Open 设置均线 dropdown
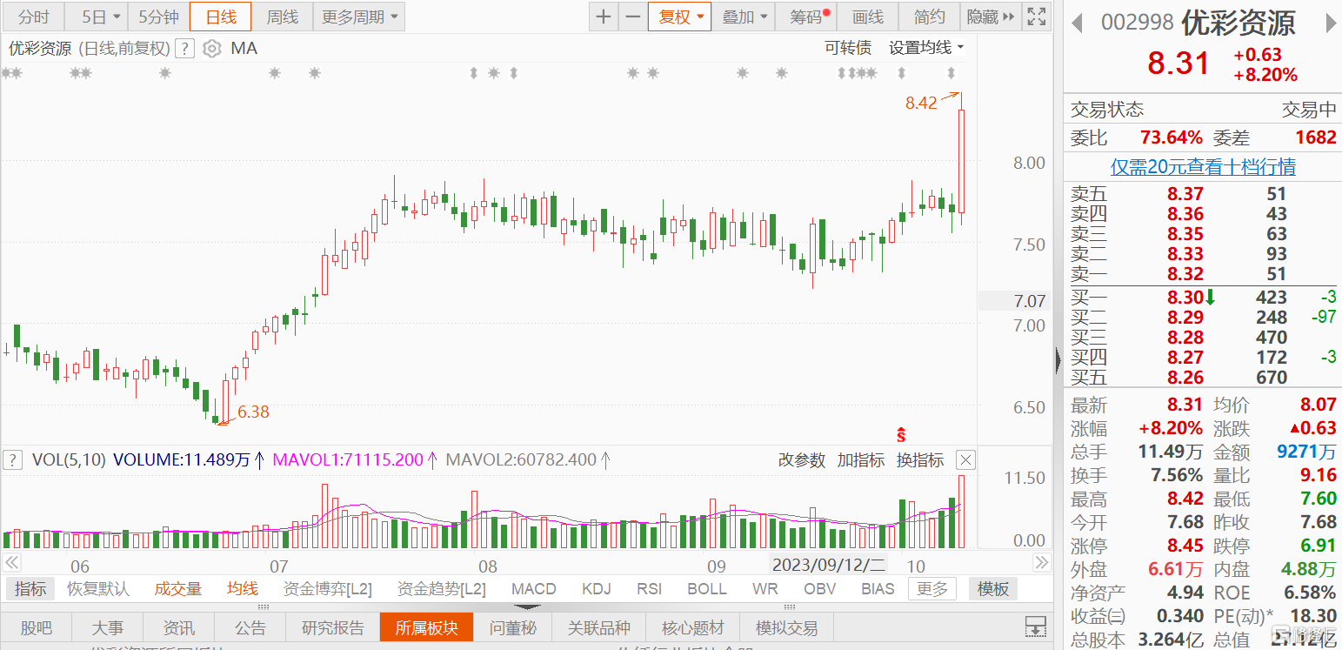This screenshot has height=650, width=1342. tap(926, 48)
